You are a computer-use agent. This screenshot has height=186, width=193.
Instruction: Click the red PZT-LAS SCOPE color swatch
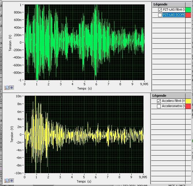(x=188, y=15)
